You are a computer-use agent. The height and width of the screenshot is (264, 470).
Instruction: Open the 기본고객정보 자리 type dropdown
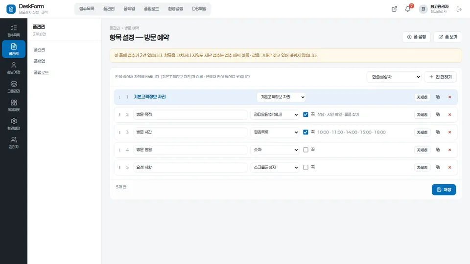(x=281, y=97)
